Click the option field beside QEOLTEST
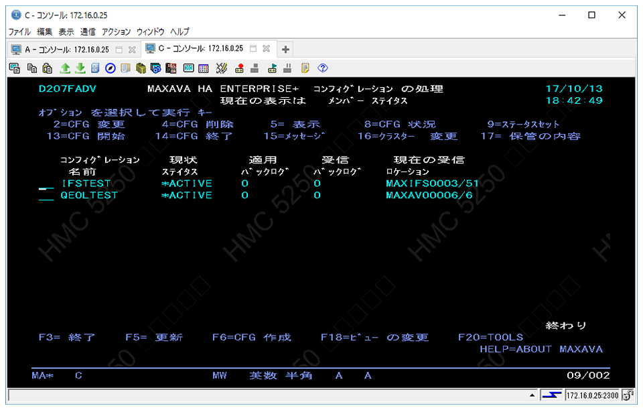 pos(46,196)
